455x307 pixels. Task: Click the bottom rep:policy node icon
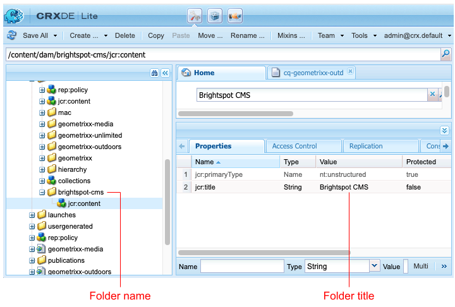pos(42,237)
